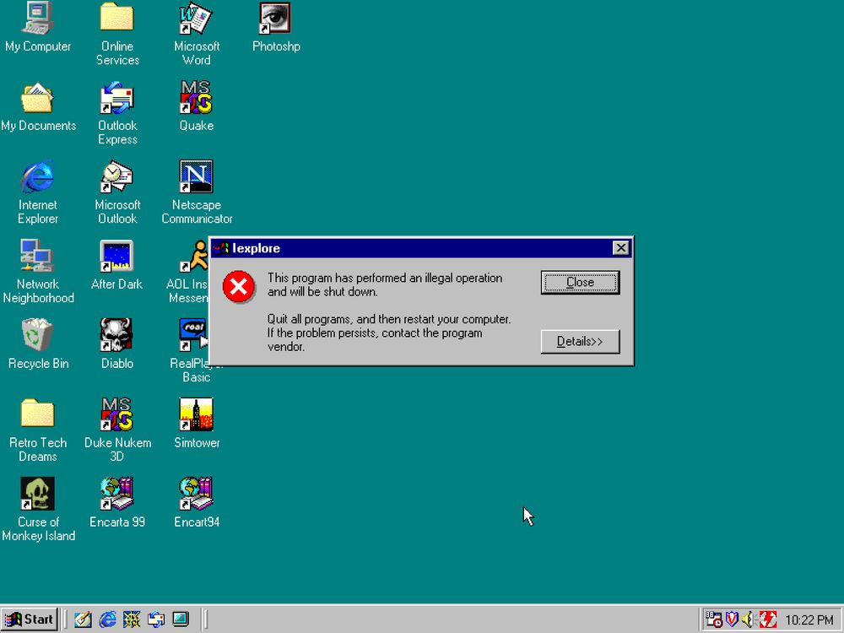Select the Encarta 99 shortcut
This screenshot has width=844, height=633.
(117, 503)
